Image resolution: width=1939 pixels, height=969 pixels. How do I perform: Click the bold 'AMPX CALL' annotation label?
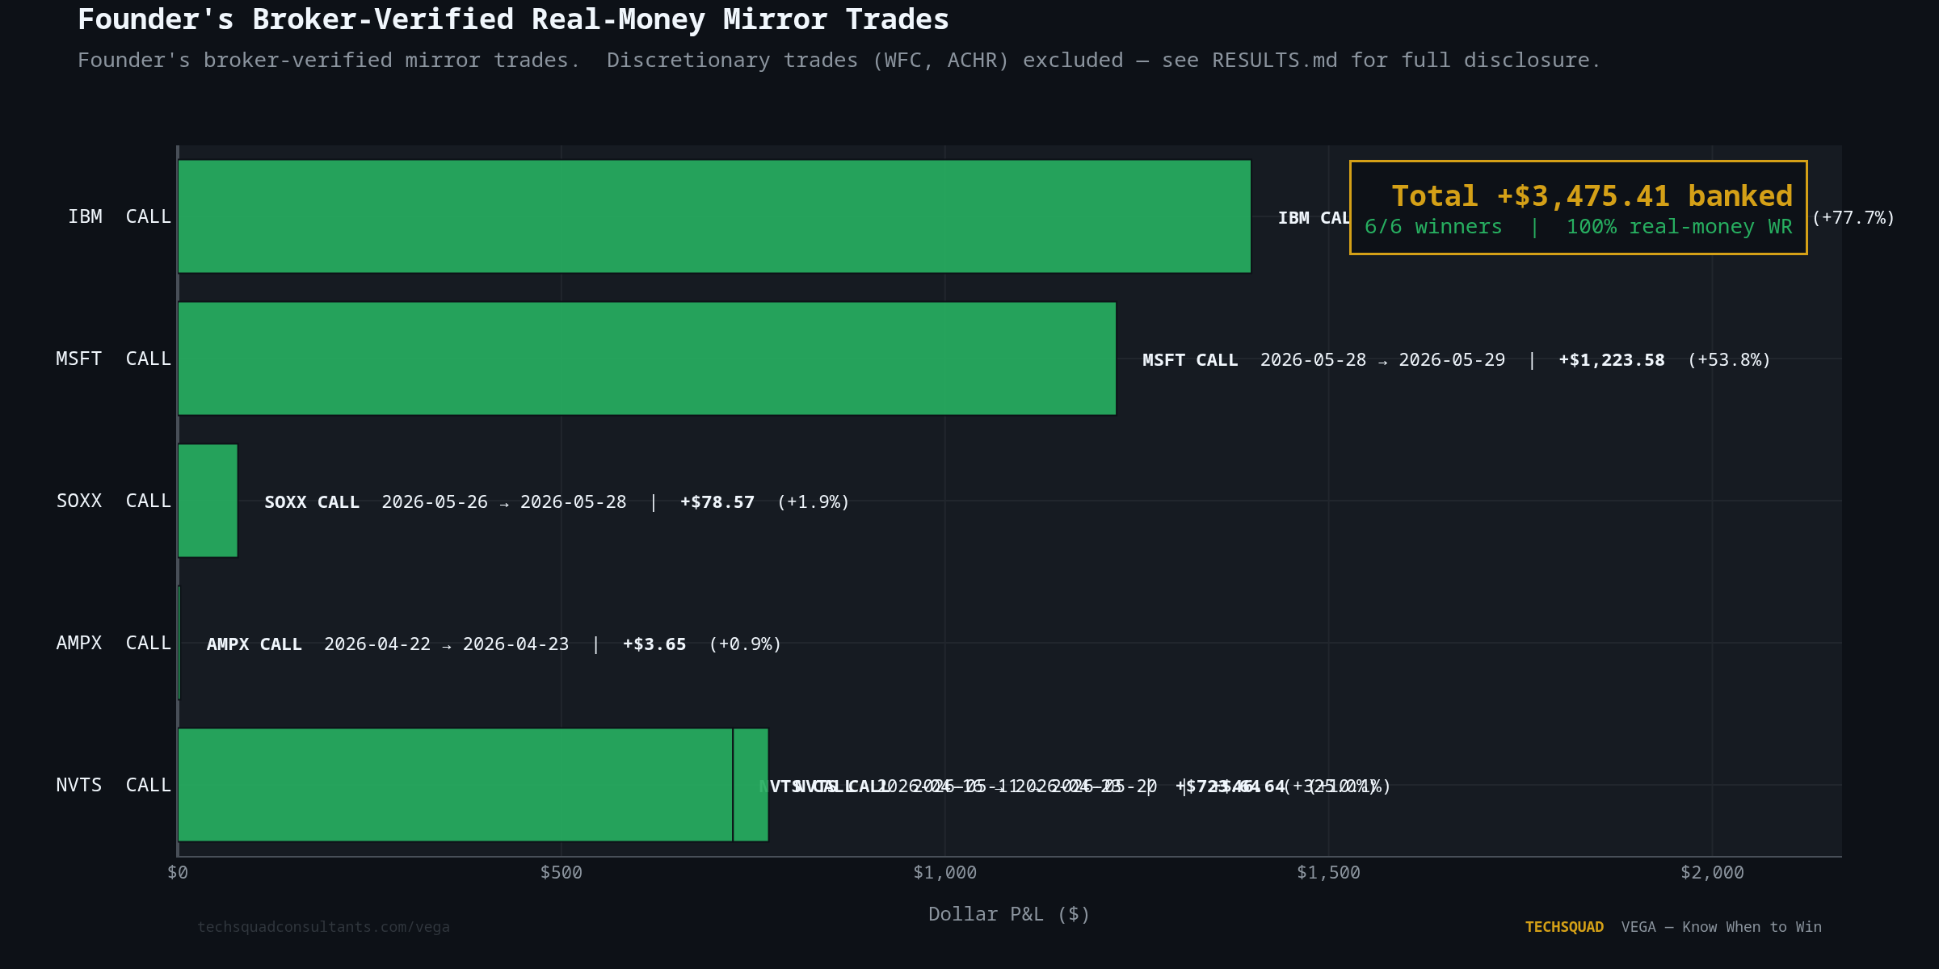click(254, 644)
